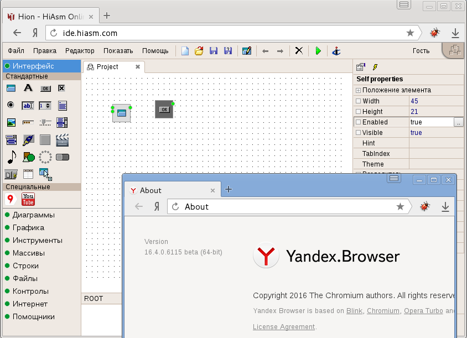Image resolution: width=467 pixels, height=338 pixels.
Task: Open the Правка menu
Action: (45, 51)
